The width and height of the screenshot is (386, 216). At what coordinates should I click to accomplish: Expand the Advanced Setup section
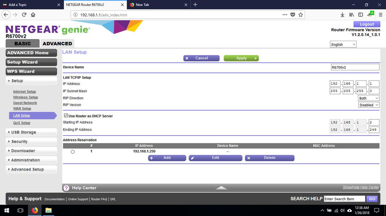pos(31,169)
